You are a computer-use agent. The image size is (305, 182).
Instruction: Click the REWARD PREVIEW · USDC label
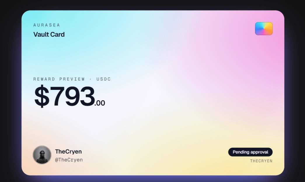pyautogui.click(x=72, y=79)
